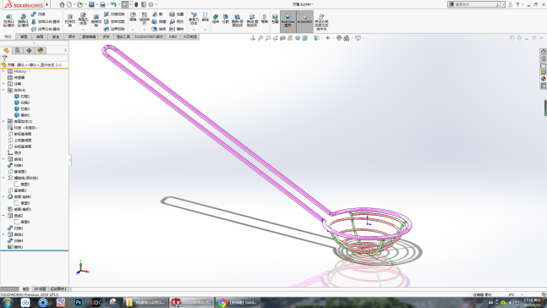This screenshot has width=547, height=308.
Task: Choose the Boundary Cut command
Action: [x=114, y=29]
